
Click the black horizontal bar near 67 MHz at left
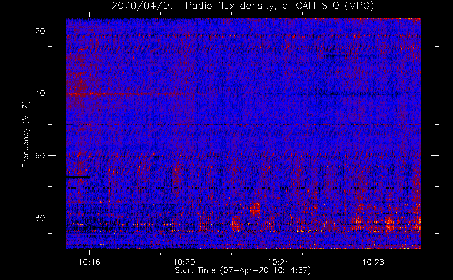click(x=78, y=177)
